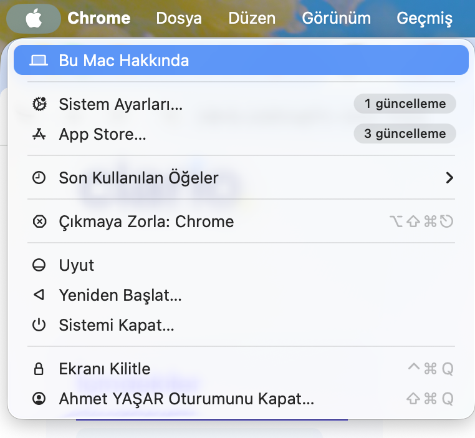Click the restart triangle icon
The image size is (475, 438).
[39, 294]
